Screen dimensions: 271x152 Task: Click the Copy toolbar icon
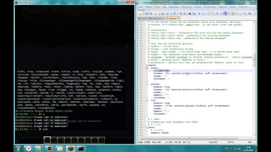171,14
